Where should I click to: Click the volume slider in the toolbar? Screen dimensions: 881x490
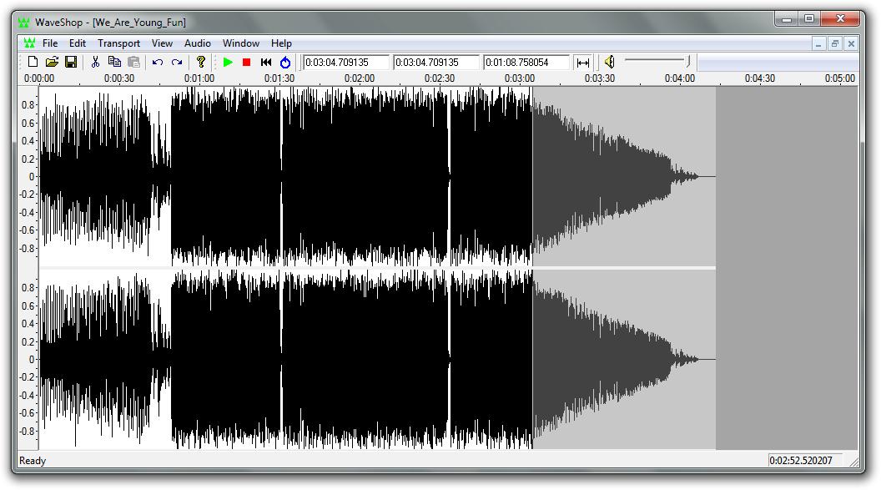pos(657,61)
